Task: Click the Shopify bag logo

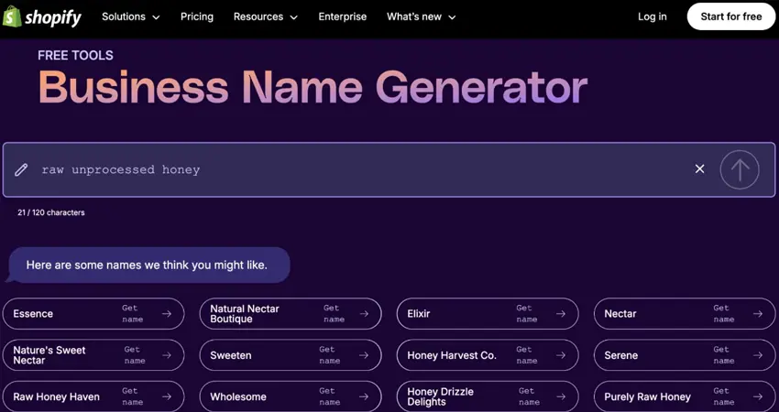Action: tap(12, 16)
